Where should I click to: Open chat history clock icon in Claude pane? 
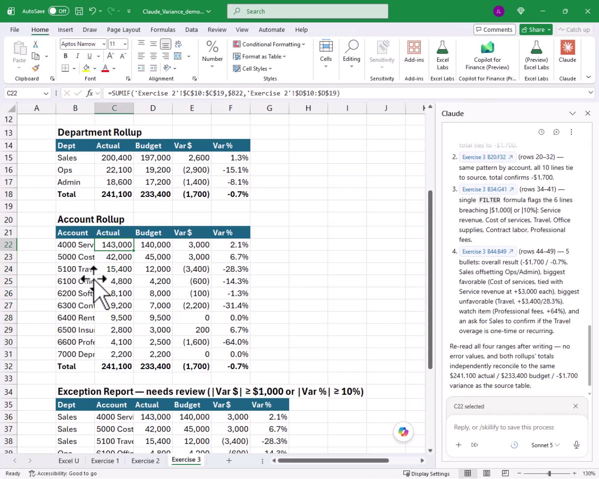[541, 132]
